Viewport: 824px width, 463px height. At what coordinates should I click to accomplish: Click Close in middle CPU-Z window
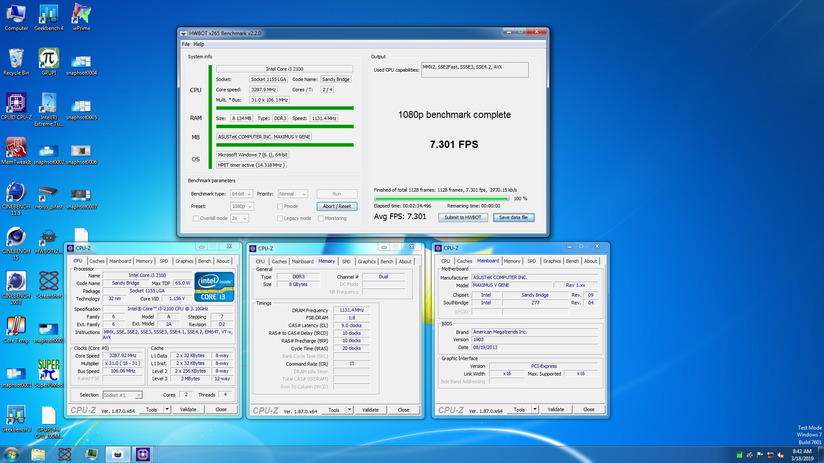(x=403, y=410)
